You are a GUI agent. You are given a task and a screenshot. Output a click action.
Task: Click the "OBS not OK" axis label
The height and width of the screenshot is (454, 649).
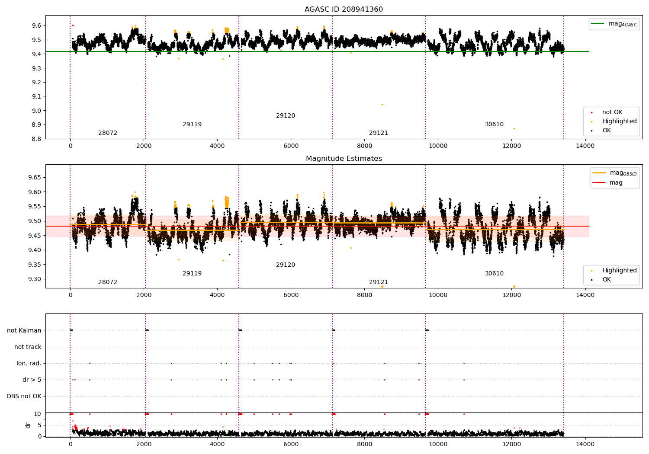coord(24,396)
